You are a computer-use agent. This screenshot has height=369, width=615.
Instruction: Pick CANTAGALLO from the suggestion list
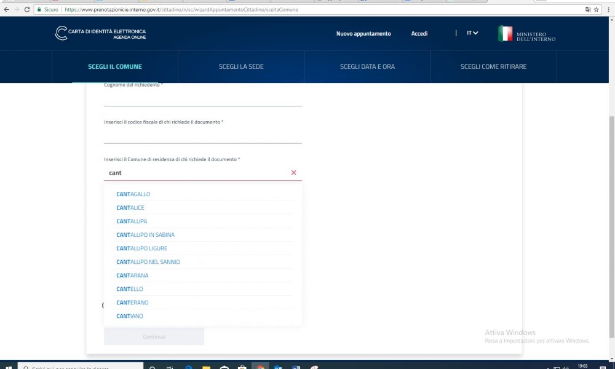click(133, 194)
